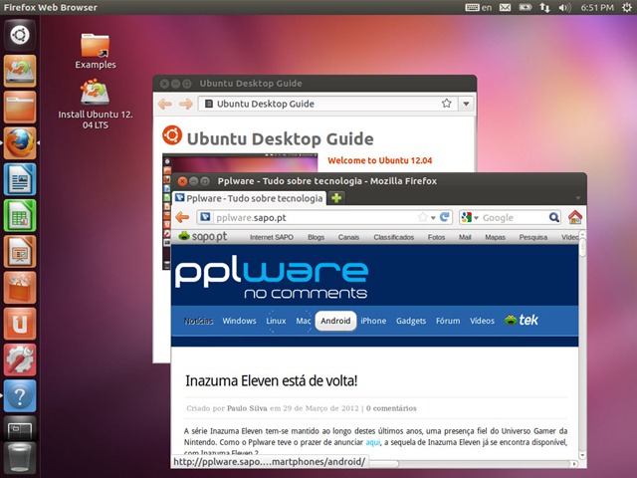The width and height of the screenshot is (637, 478).
Task: Click the pplware.sapo.pt address bar
Action: point(324,217)
